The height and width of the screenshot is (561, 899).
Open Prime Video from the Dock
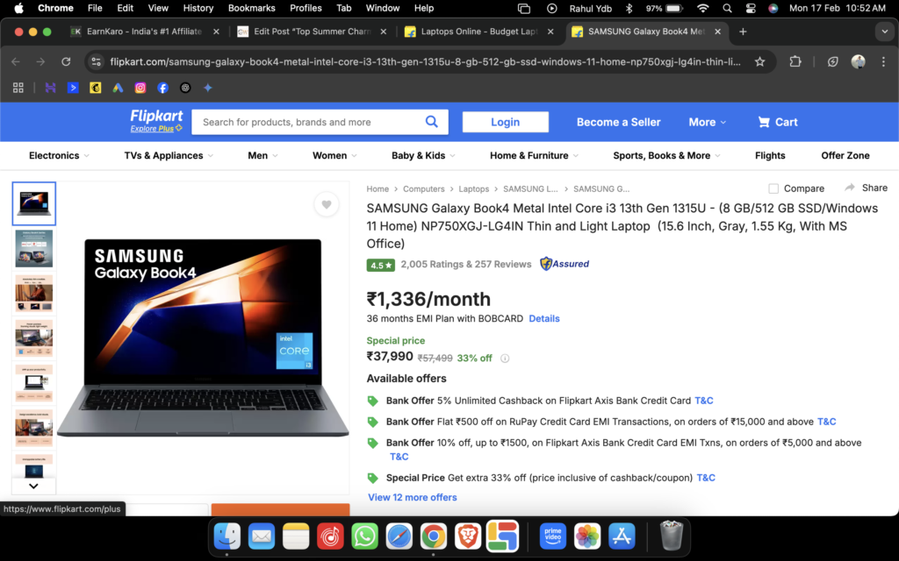coord(553,537)
